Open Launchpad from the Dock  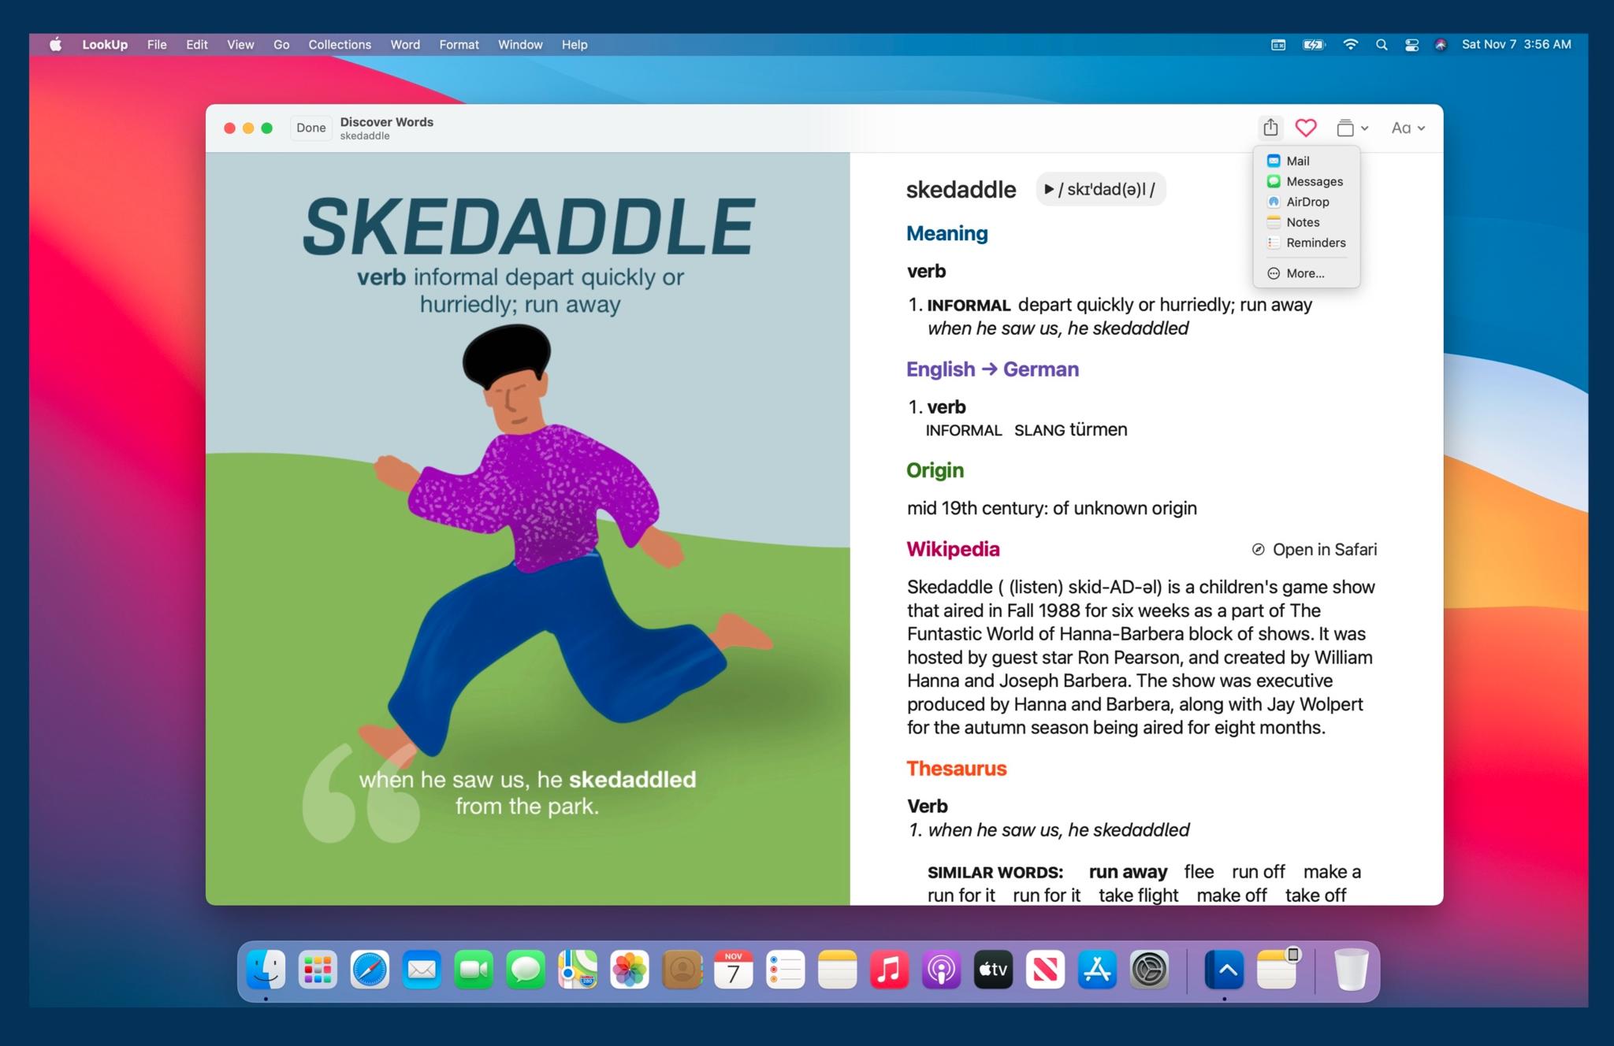click(318, 970)
